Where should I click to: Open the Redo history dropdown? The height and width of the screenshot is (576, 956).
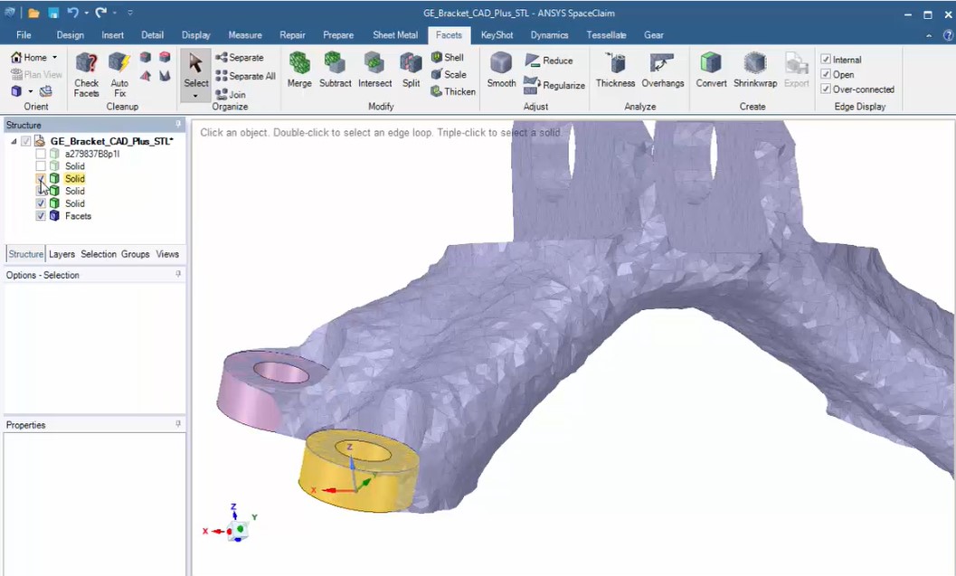(x=115, y=13)
